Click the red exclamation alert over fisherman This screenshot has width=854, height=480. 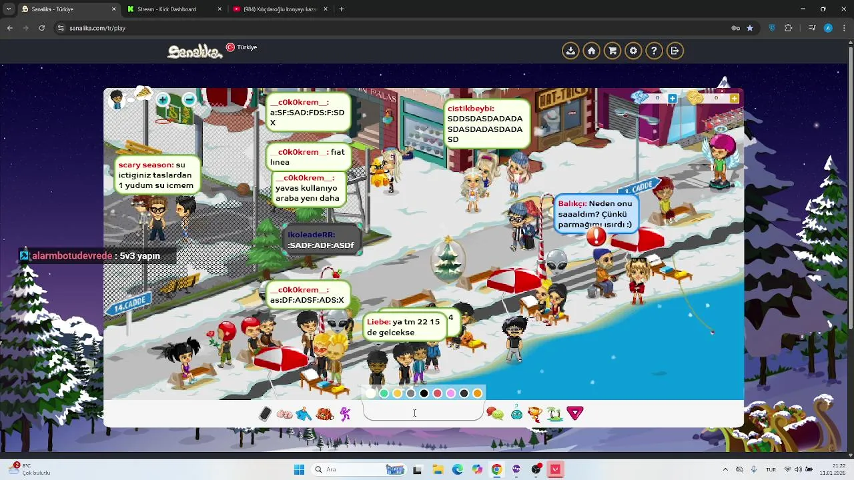(596, 236)
